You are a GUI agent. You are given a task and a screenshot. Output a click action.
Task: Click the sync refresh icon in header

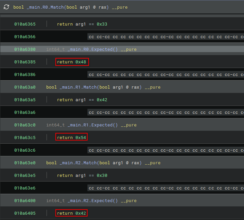coord(6,7)
